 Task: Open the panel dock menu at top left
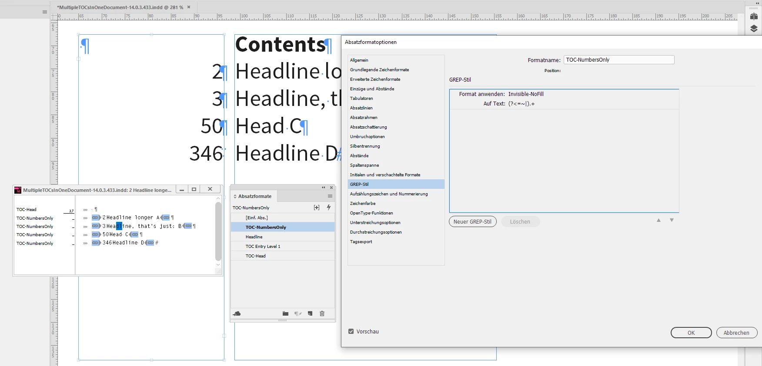click(45, 12)
